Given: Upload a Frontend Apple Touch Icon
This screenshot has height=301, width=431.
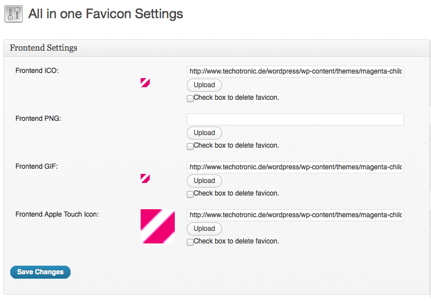Looking at the screenshot, I should [204, 229].
